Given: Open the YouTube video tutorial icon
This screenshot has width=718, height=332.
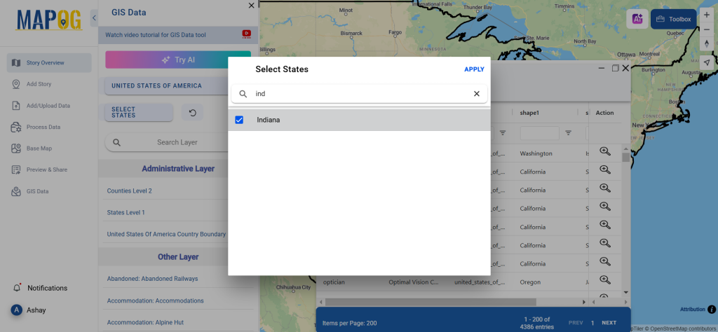Looking at the screenshot, I should point(246,34).
